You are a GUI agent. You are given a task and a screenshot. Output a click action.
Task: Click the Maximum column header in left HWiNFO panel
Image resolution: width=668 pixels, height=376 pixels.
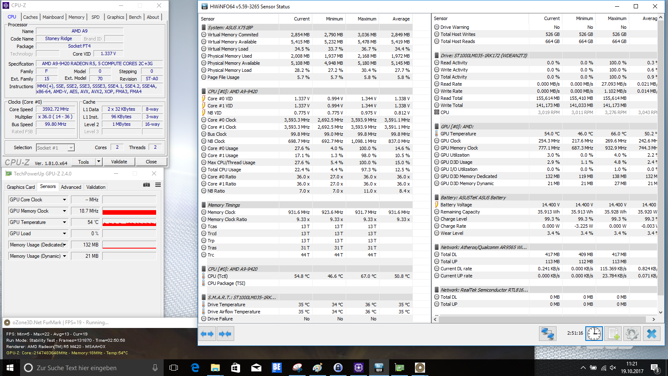point(363,19)
